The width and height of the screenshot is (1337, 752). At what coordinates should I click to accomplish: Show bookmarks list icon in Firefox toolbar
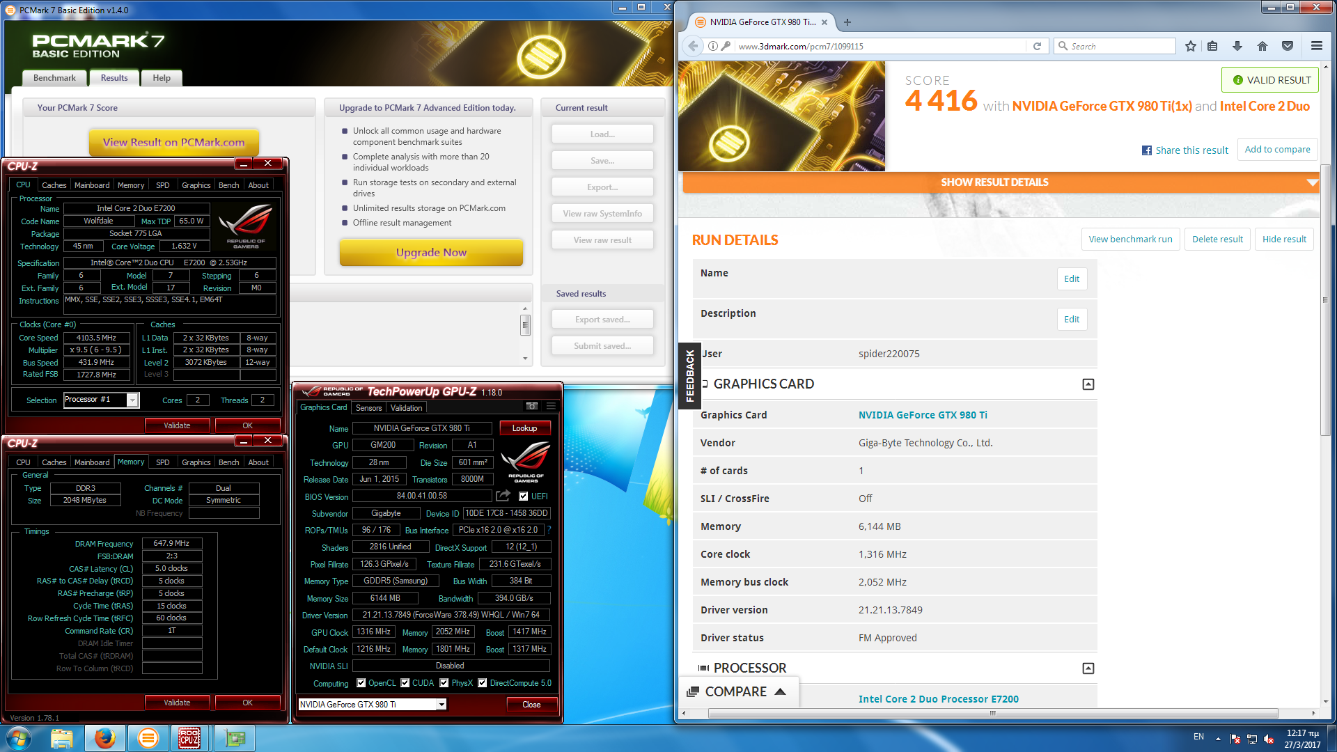point(1212,46)
